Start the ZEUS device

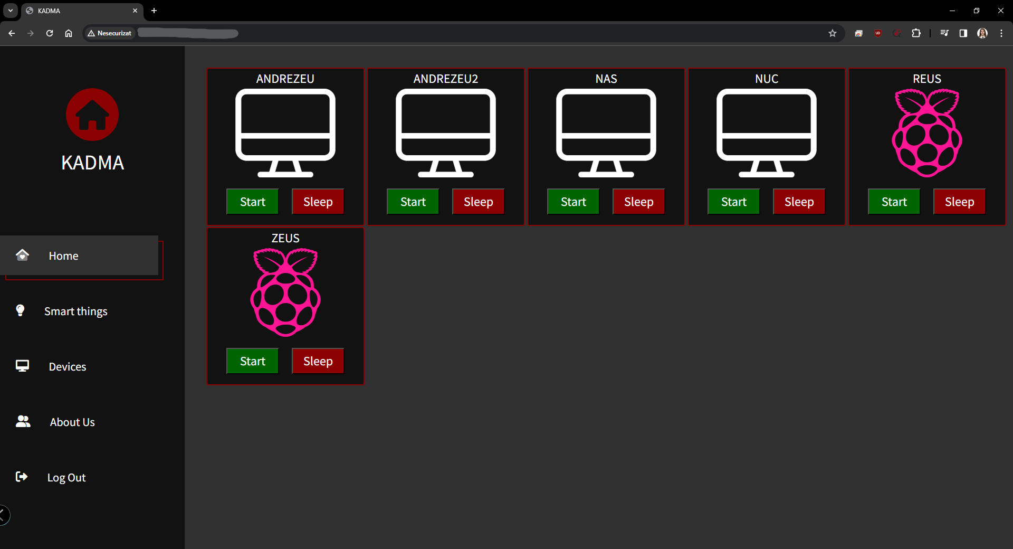coord(252,361)
